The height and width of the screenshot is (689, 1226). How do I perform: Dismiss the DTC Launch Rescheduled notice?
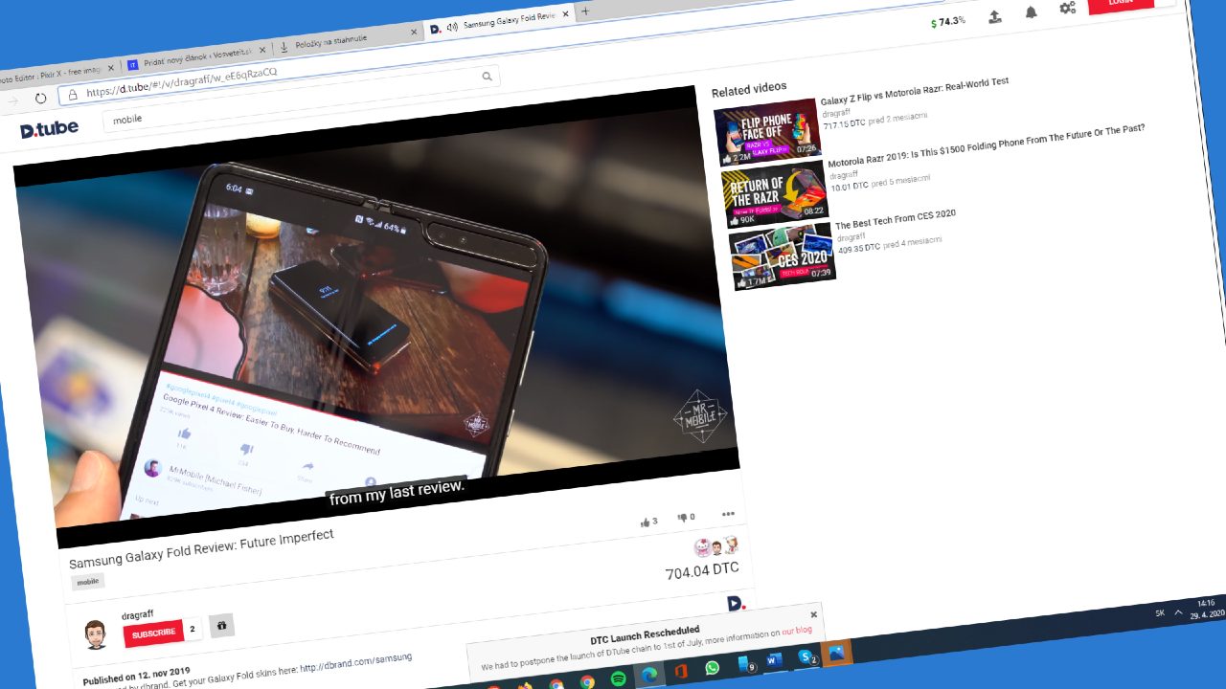coord(814,614)
